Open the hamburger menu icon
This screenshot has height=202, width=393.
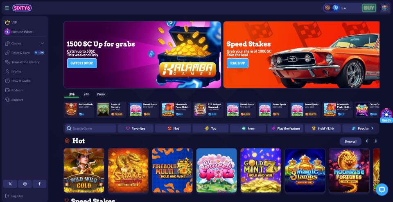click(x=7, y=8)
